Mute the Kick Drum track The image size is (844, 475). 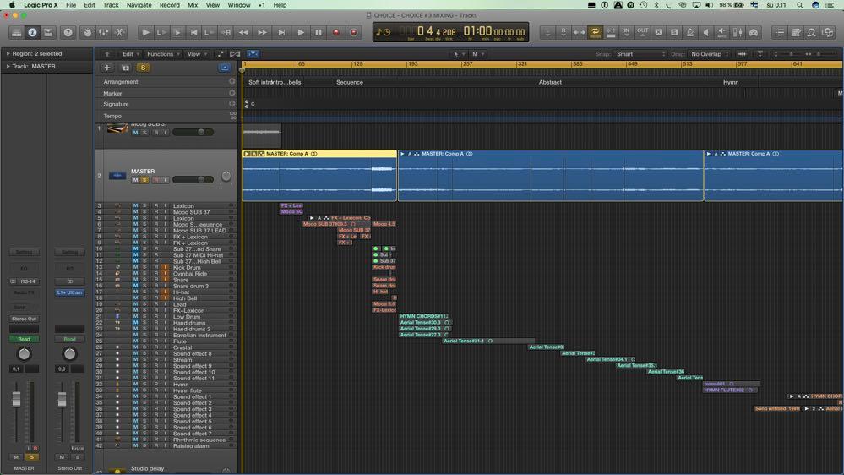[x=135, y=268]
